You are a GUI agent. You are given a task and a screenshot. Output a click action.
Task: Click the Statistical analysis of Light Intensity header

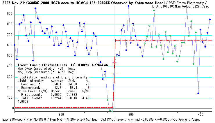[53, 78]
